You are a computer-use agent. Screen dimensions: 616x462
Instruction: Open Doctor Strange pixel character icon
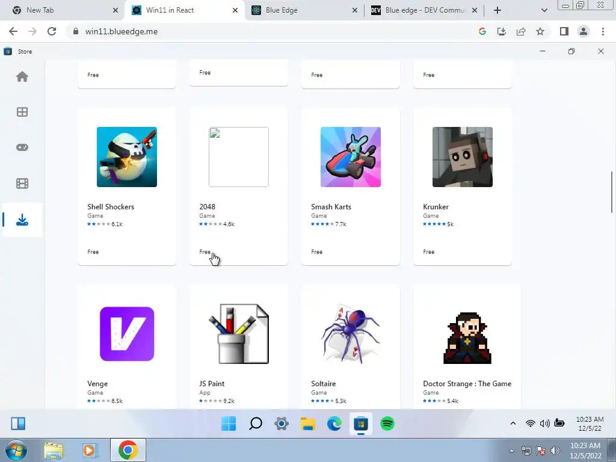coord(467,338)
